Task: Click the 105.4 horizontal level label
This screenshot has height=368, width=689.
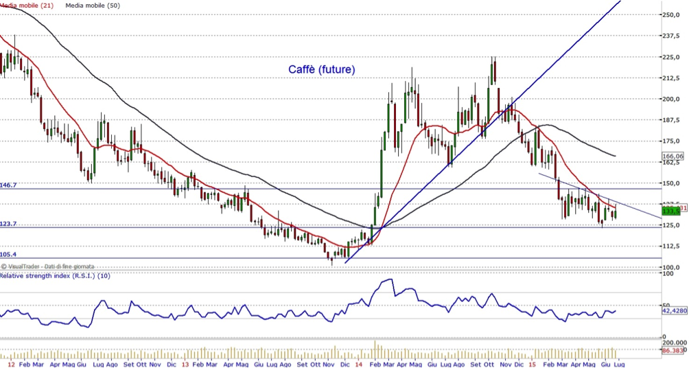Action: [8, 255]
